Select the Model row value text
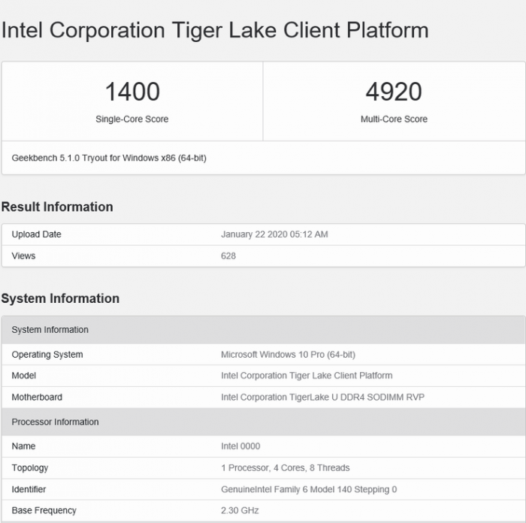526x523 pixels. click(307, 376)
